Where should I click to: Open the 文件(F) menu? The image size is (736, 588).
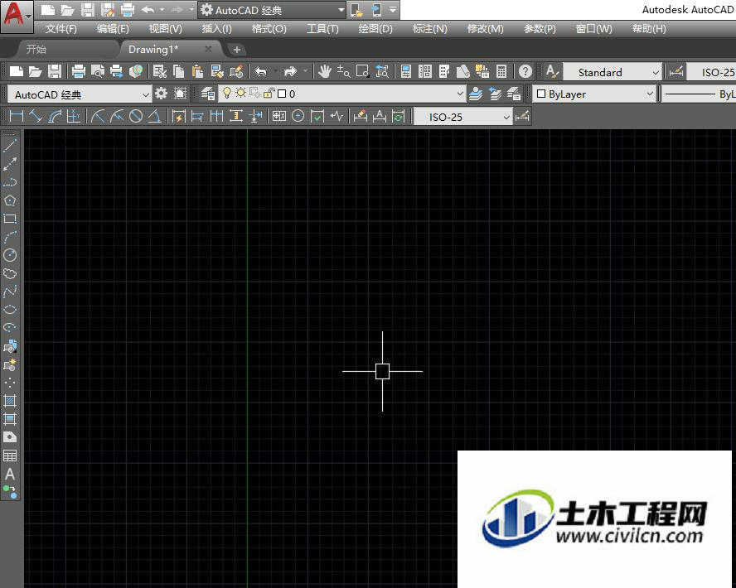pyautogui.click(x=61, y=29)
